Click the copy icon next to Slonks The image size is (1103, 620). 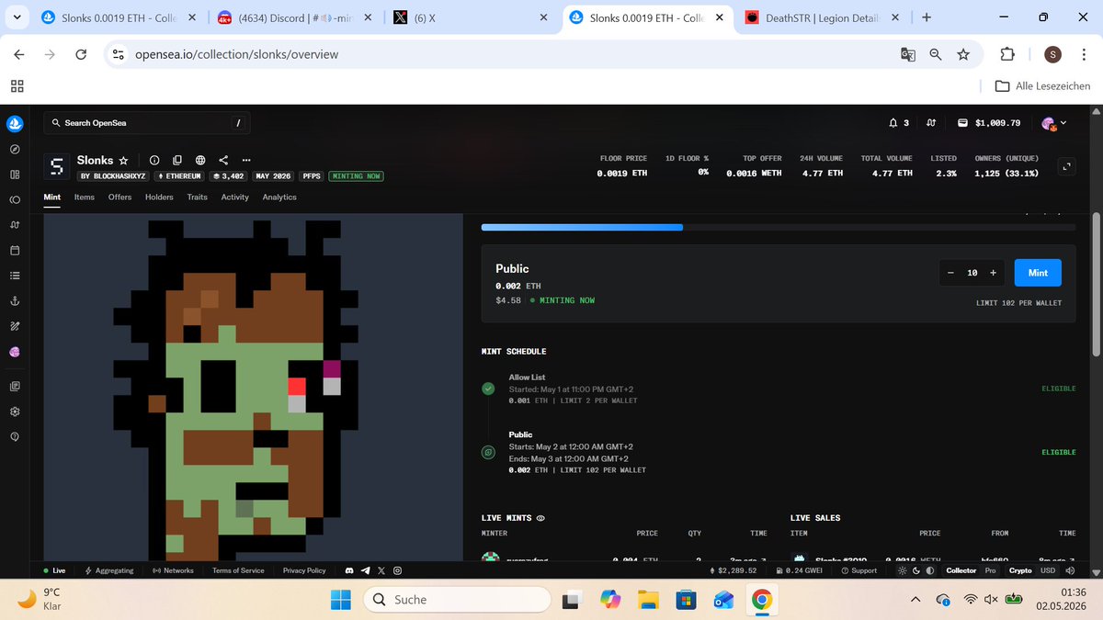pos(177,160)
